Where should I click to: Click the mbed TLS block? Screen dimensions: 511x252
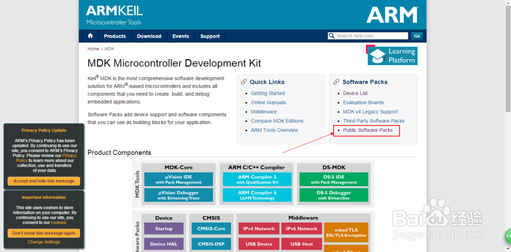(346, 233)
